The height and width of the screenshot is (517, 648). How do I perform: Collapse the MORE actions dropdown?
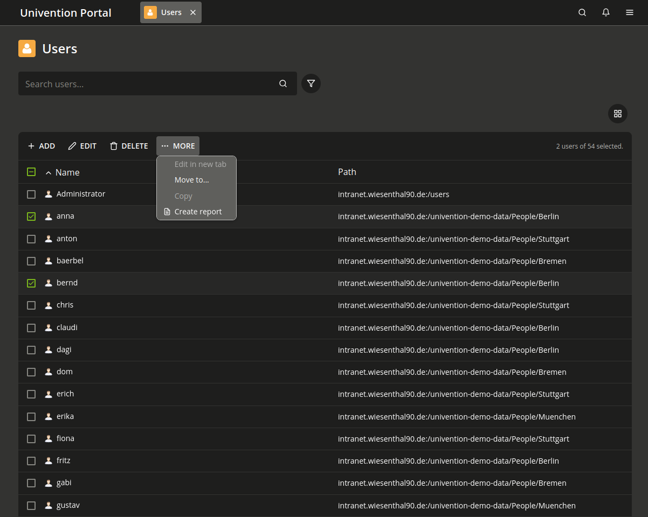click(x=178, y=146)
